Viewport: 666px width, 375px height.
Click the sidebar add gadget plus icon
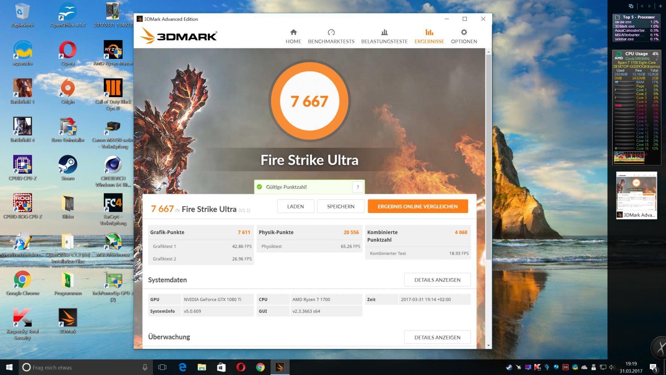point(660,6)
